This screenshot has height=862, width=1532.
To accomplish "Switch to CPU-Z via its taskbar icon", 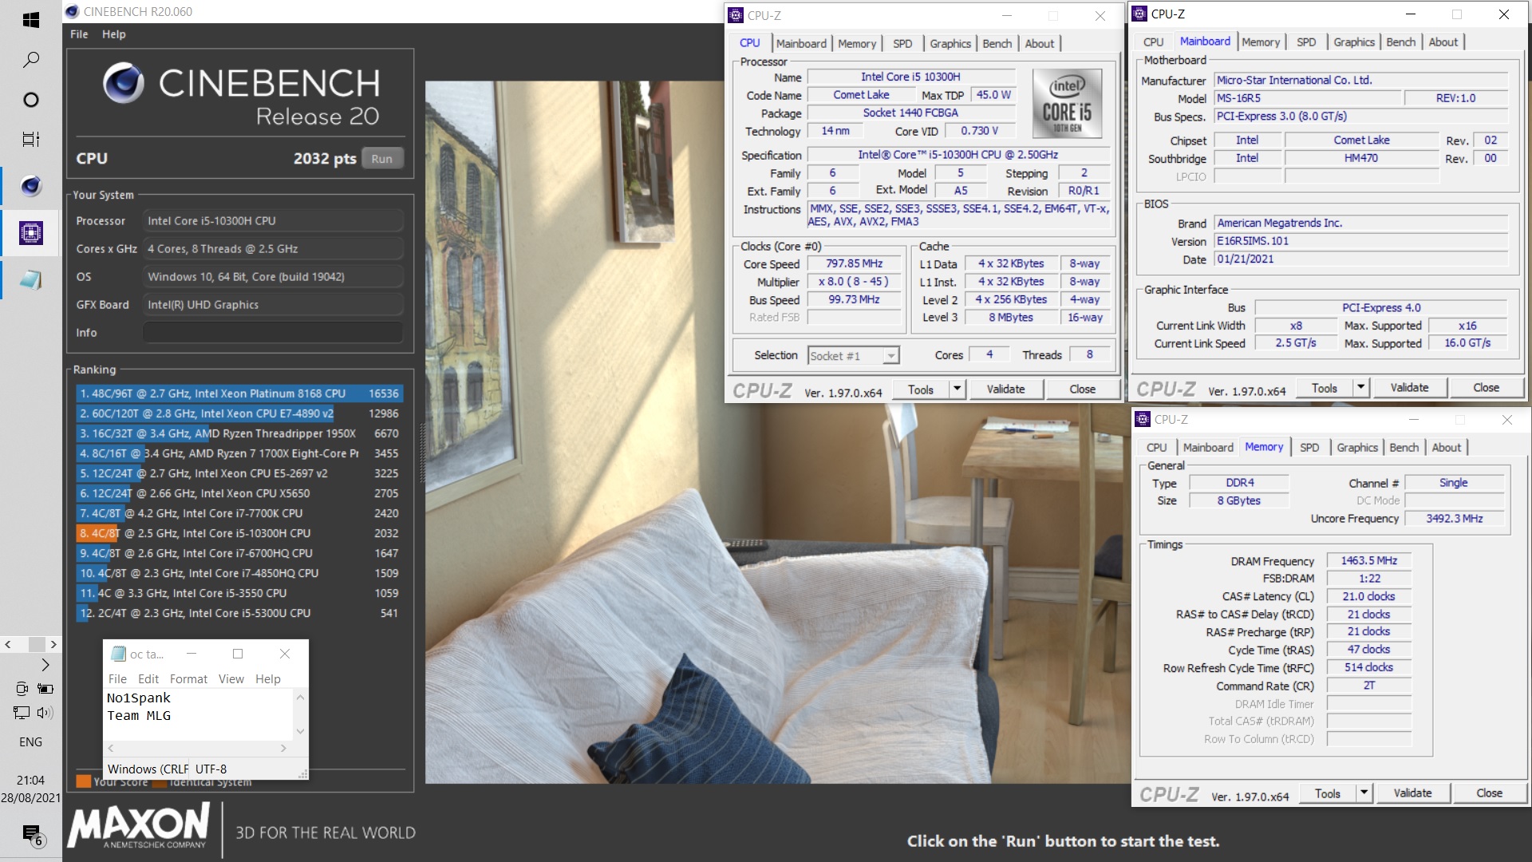I will (x=30, y=233).
